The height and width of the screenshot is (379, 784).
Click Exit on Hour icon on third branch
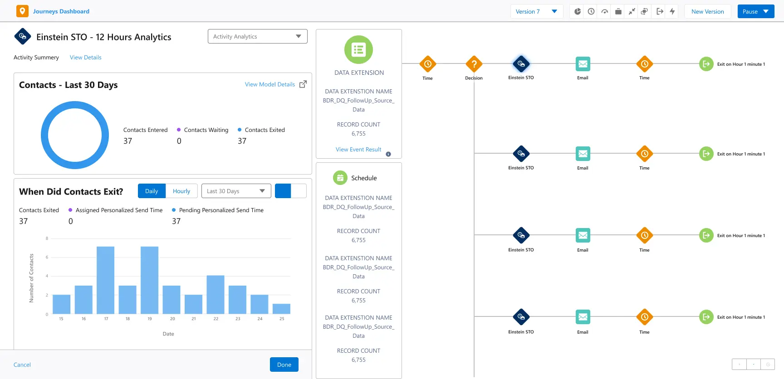[706, 235]
